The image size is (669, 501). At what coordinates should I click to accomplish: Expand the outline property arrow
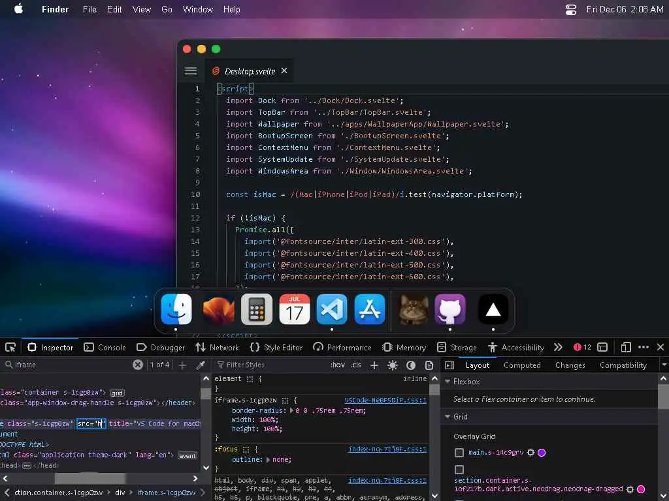coord(269,460)
